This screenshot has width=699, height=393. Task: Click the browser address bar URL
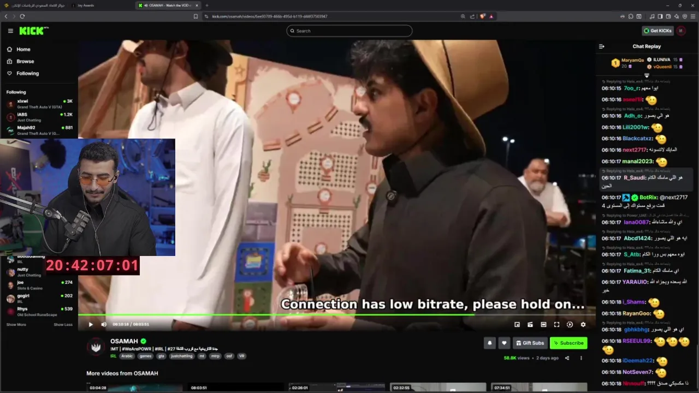coord(270,16)
